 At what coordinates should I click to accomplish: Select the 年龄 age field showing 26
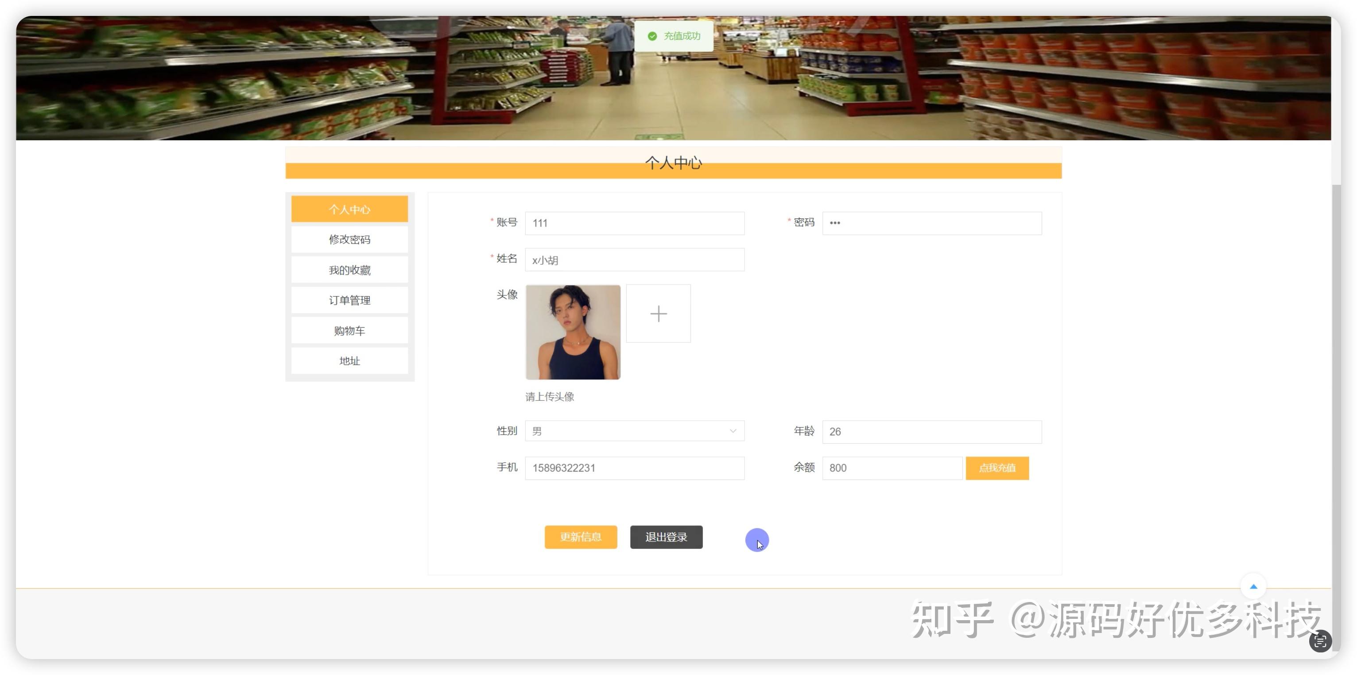931,431
